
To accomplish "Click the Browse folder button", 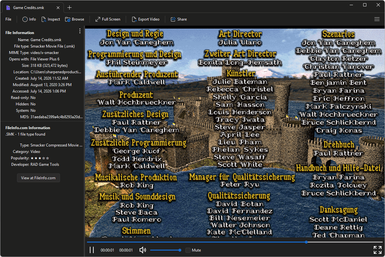I will pos(75,19).
